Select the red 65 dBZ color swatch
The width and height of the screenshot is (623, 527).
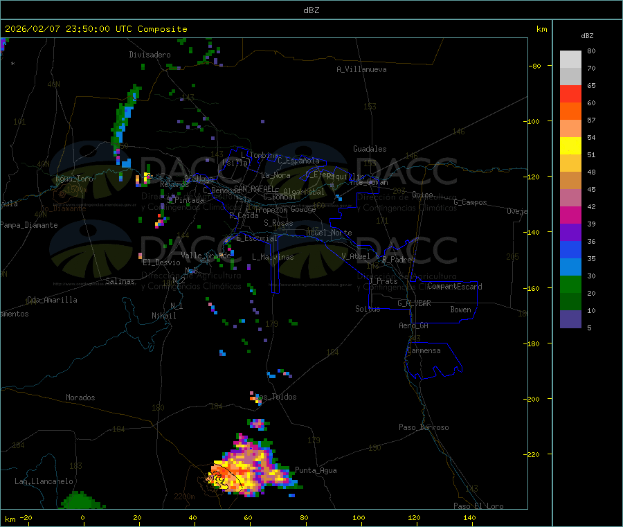click(x=570, y=93)
